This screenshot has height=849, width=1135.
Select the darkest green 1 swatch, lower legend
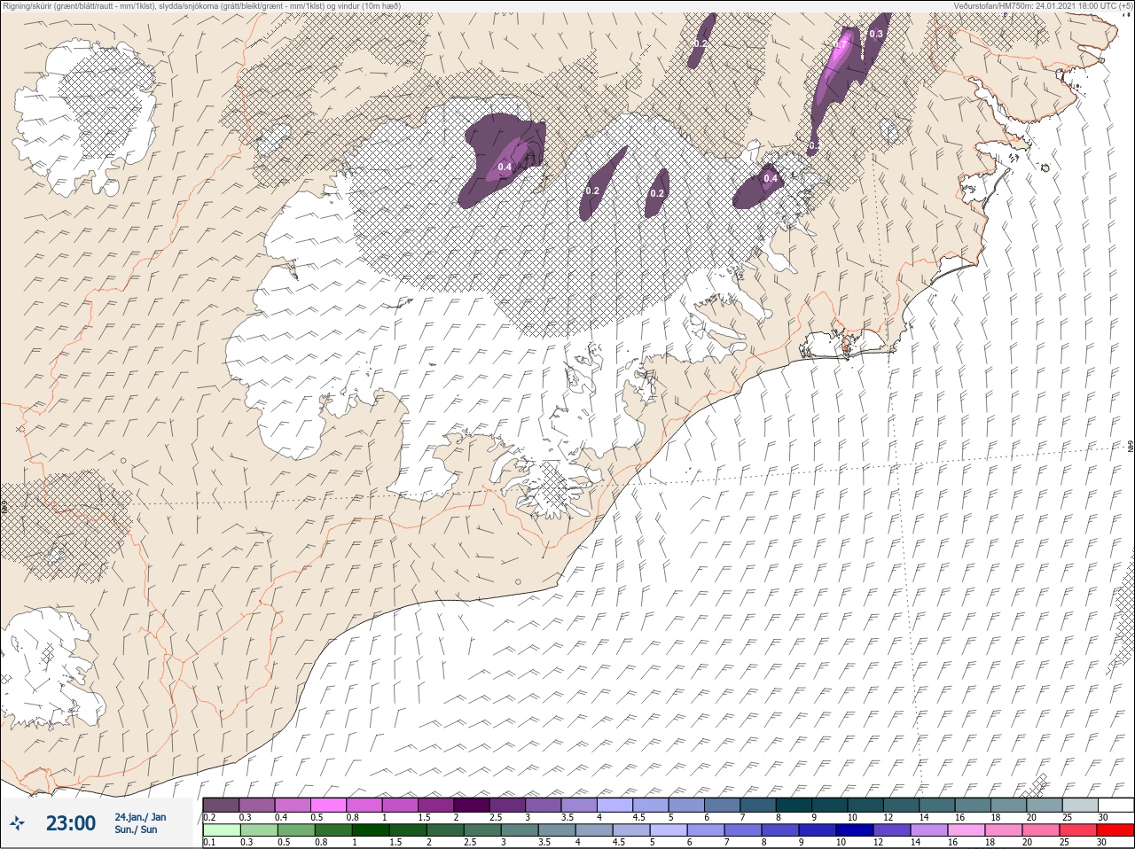click(369, 830)
